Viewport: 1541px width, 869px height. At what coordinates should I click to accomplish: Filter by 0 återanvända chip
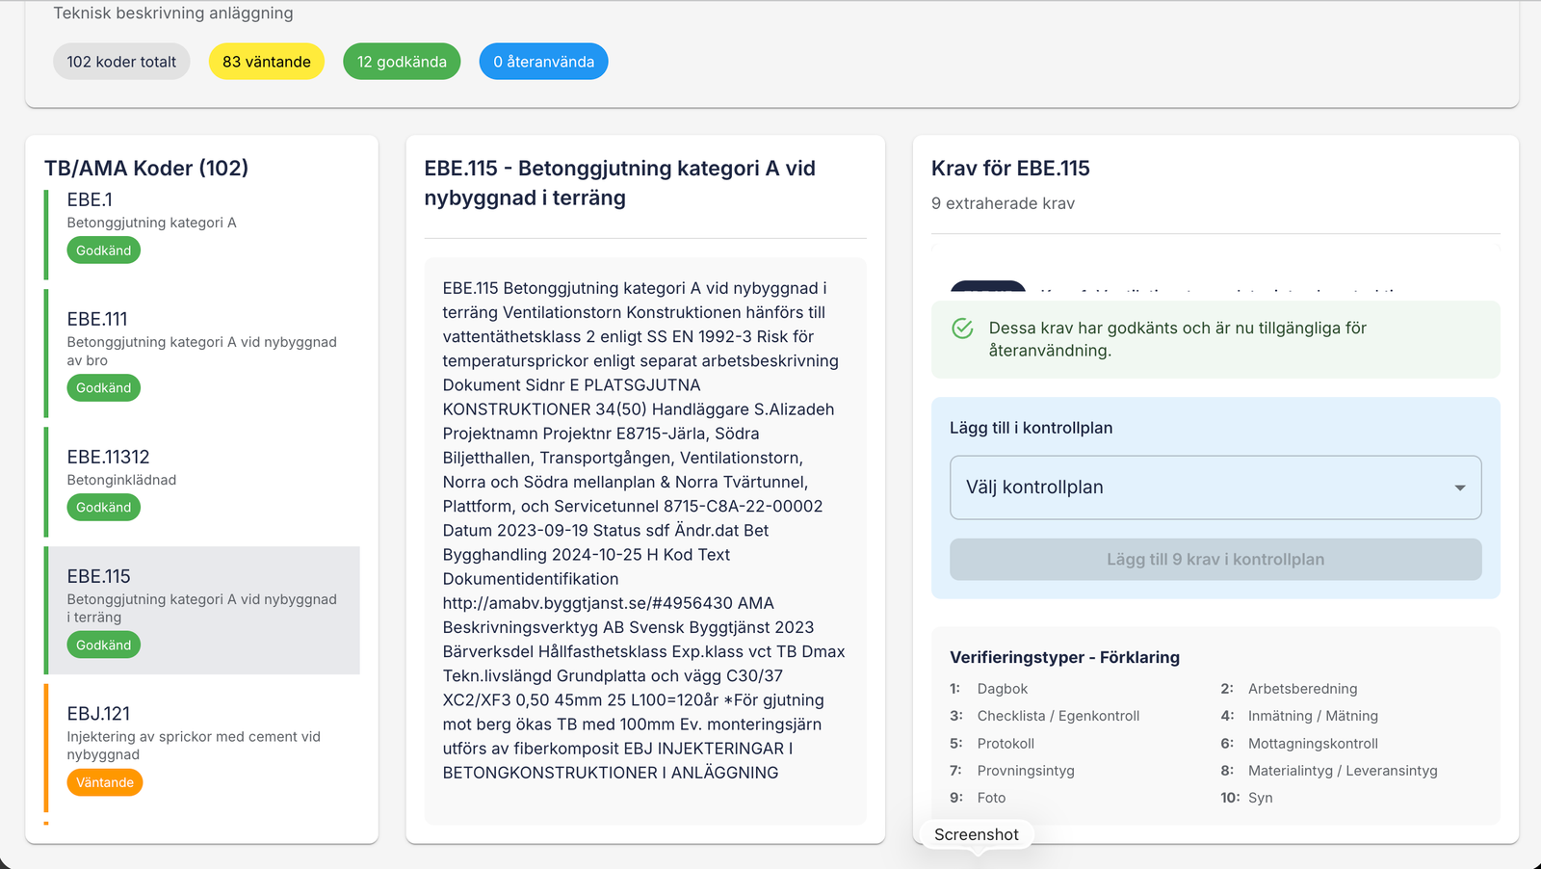[x=543, y=62]
